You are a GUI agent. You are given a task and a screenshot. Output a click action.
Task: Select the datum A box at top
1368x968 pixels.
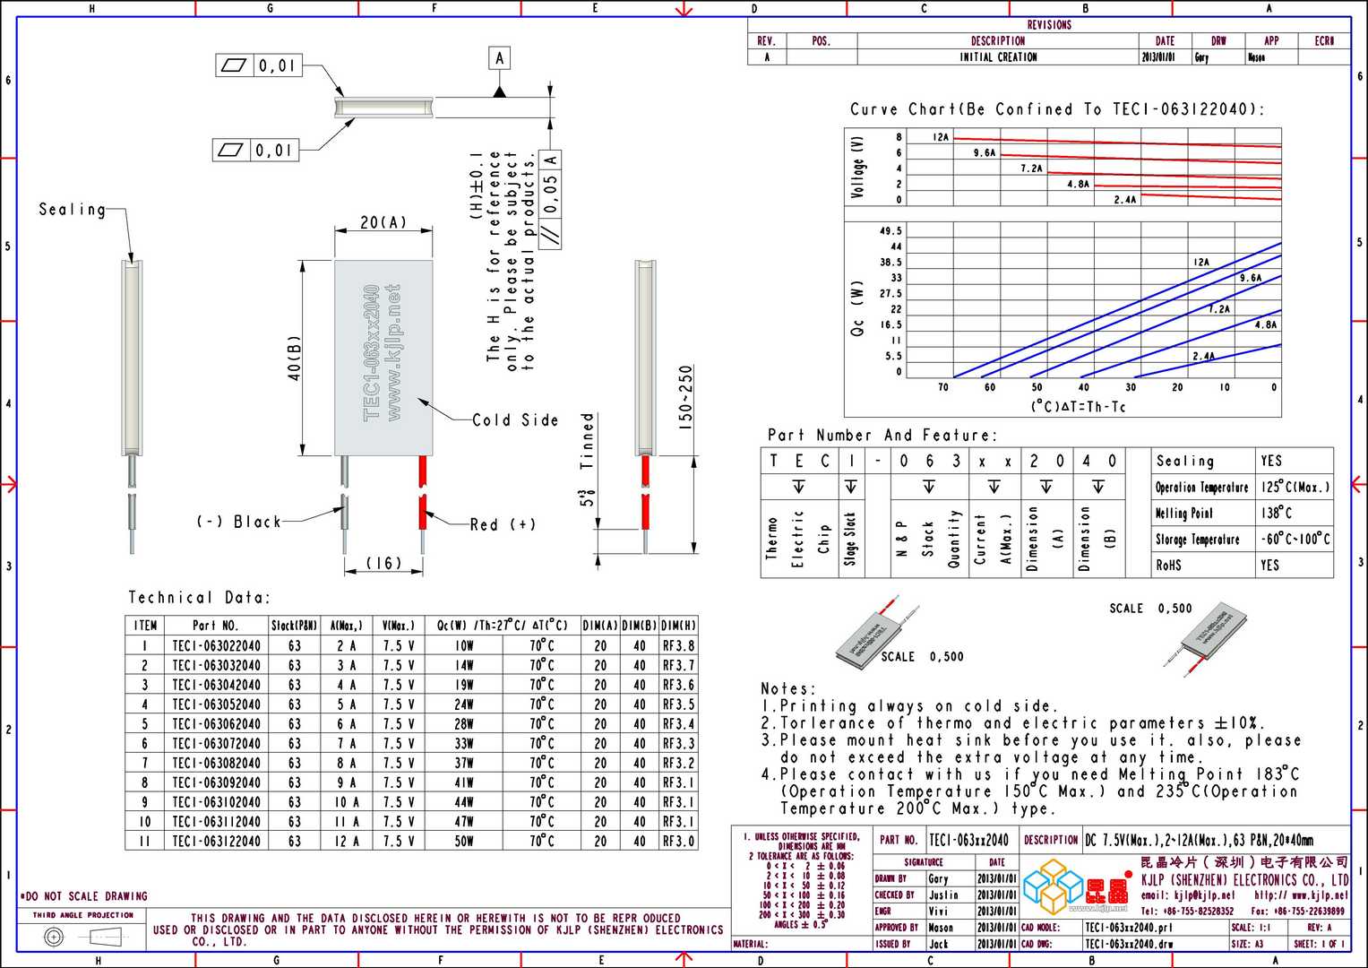[x=499, y=58]
